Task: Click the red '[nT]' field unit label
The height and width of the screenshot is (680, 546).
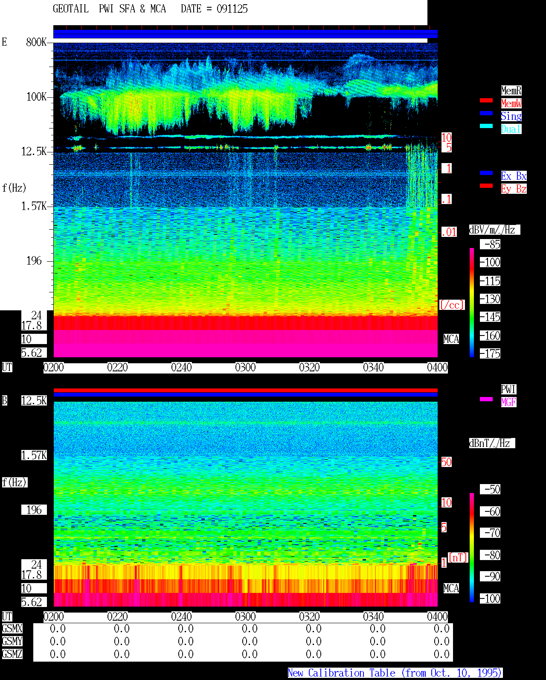Action: [x=458, y=557]
